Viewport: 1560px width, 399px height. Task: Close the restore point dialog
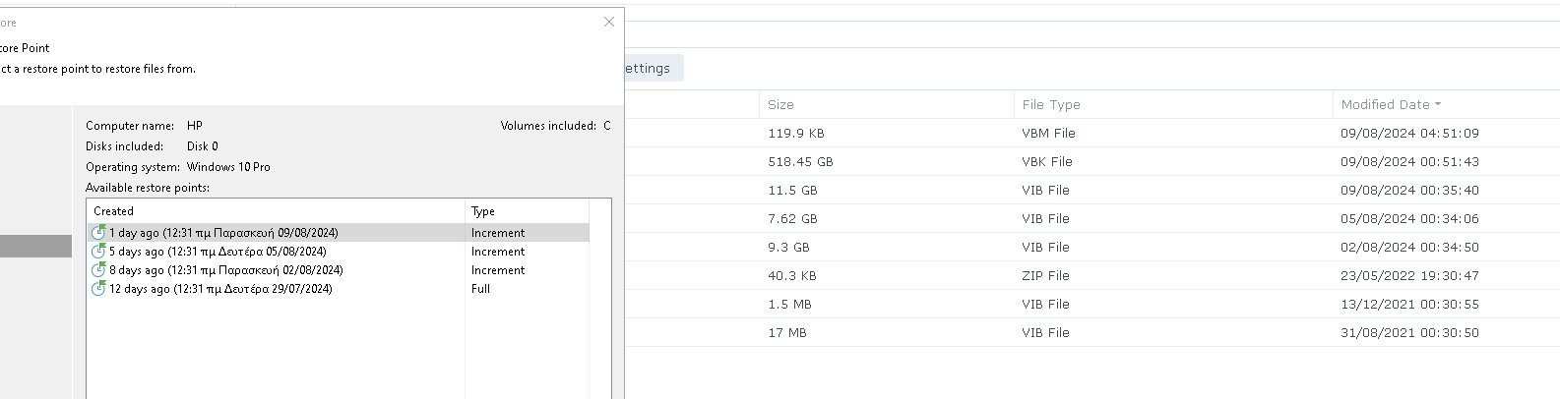point(609,22)
